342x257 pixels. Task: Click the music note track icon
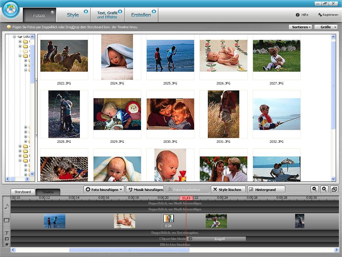(x=7, y=206)
